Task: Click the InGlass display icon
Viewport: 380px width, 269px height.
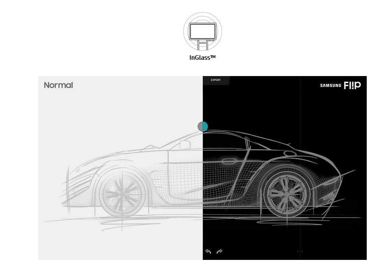Action: click(203, 31)
